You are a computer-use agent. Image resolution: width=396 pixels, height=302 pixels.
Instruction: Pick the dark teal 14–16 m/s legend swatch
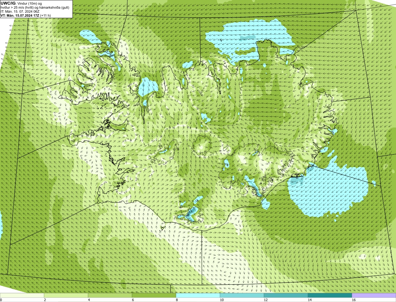point(329,296)
